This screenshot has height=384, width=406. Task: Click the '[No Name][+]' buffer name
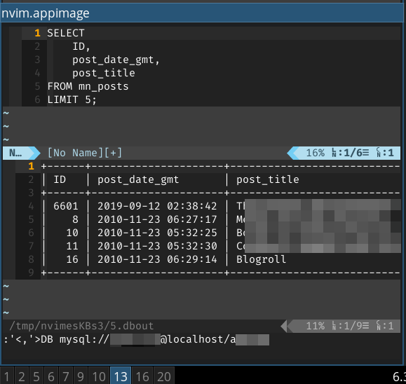[x=85, y=153]
